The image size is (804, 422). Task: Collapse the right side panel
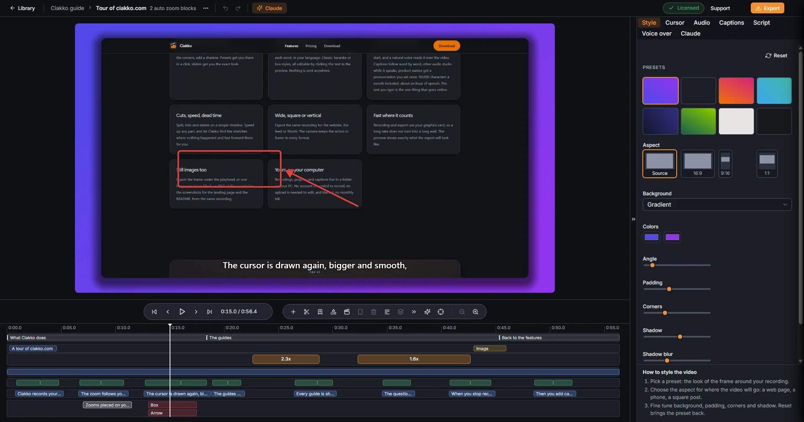point(633,219)
